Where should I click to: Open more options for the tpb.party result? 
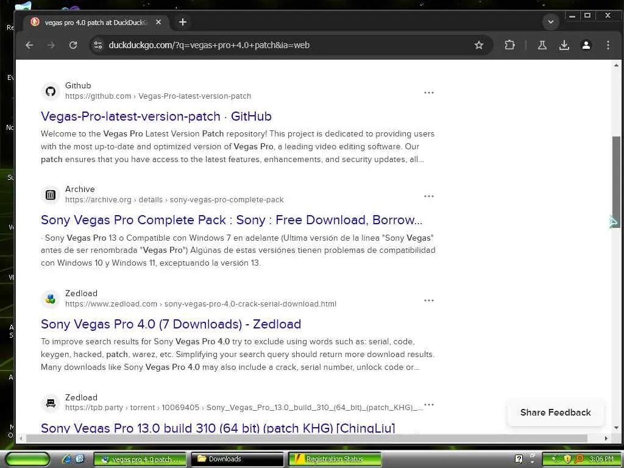pos(428,405)
